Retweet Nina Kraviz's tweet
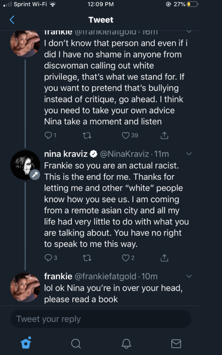222x355 pixels. click(88, 258)
